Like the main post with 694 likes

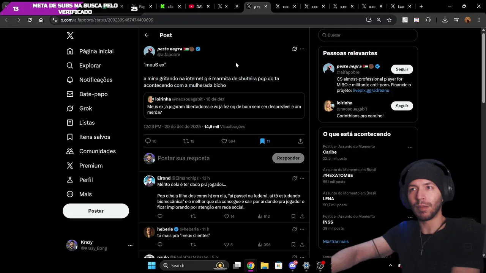point(229,141)
